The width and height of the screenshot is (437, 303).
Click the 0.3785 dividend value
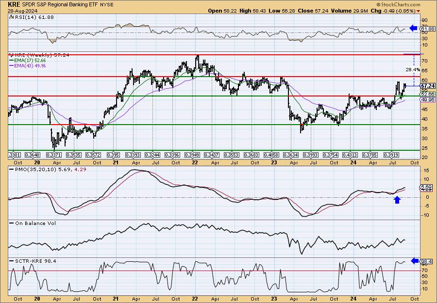[370, 155]
